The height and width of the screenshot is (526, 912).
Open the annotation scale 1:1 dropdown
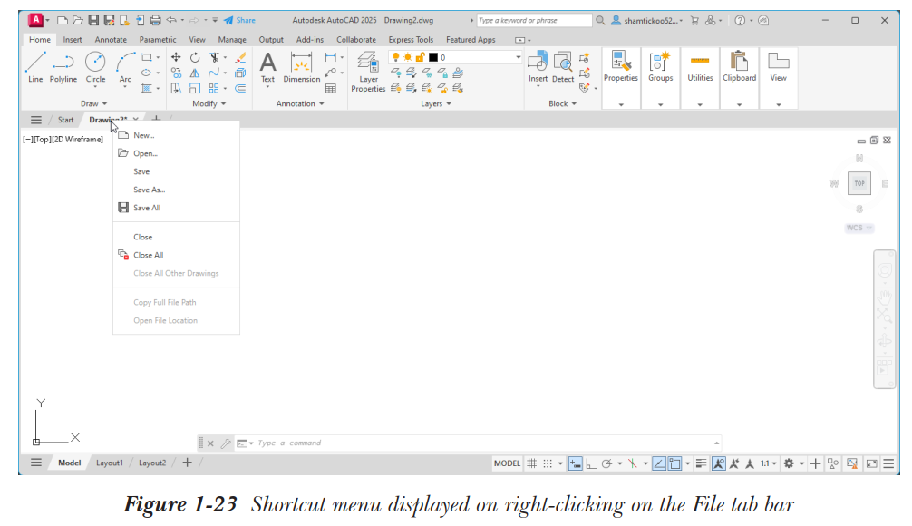coord(769,463)
